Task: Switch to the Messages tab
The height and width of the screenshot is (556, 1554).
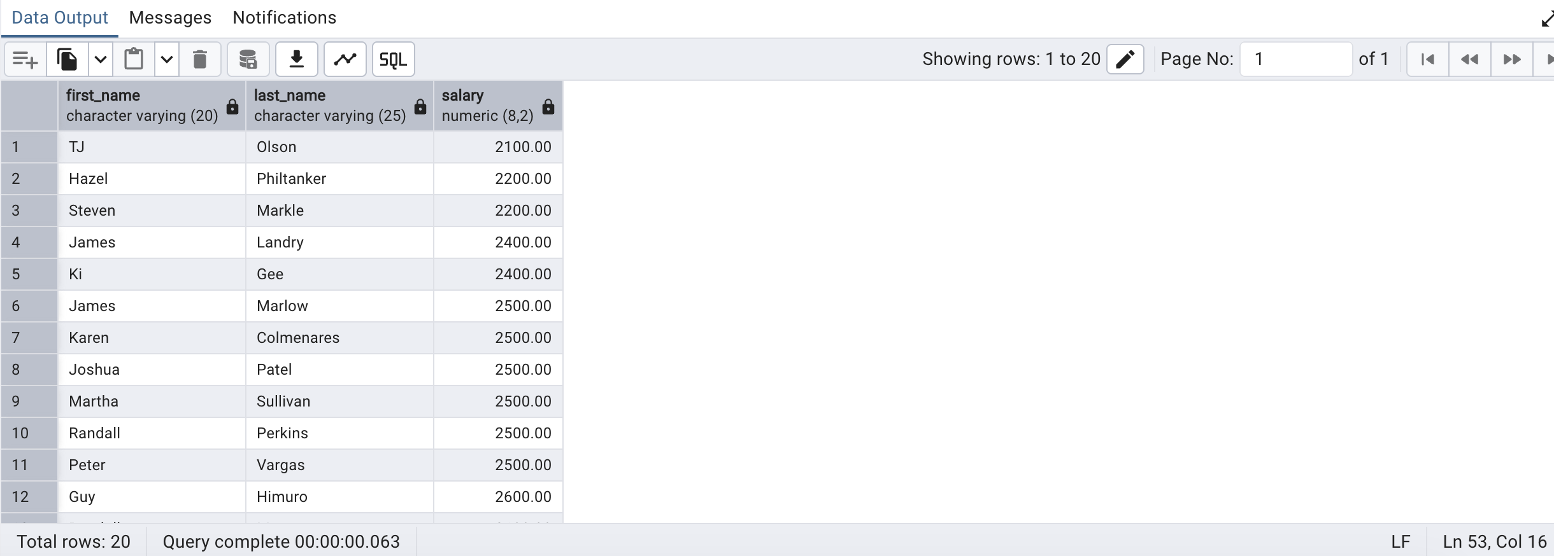Action: [170, 18]
